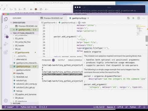148x111 pixels.
Task: Expand the __pycache__ folder
Action: 22,56
